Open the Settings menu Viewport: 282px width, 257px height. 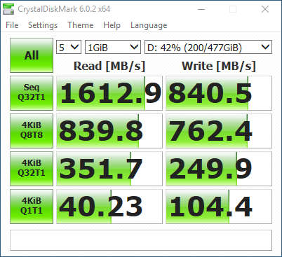43,25
